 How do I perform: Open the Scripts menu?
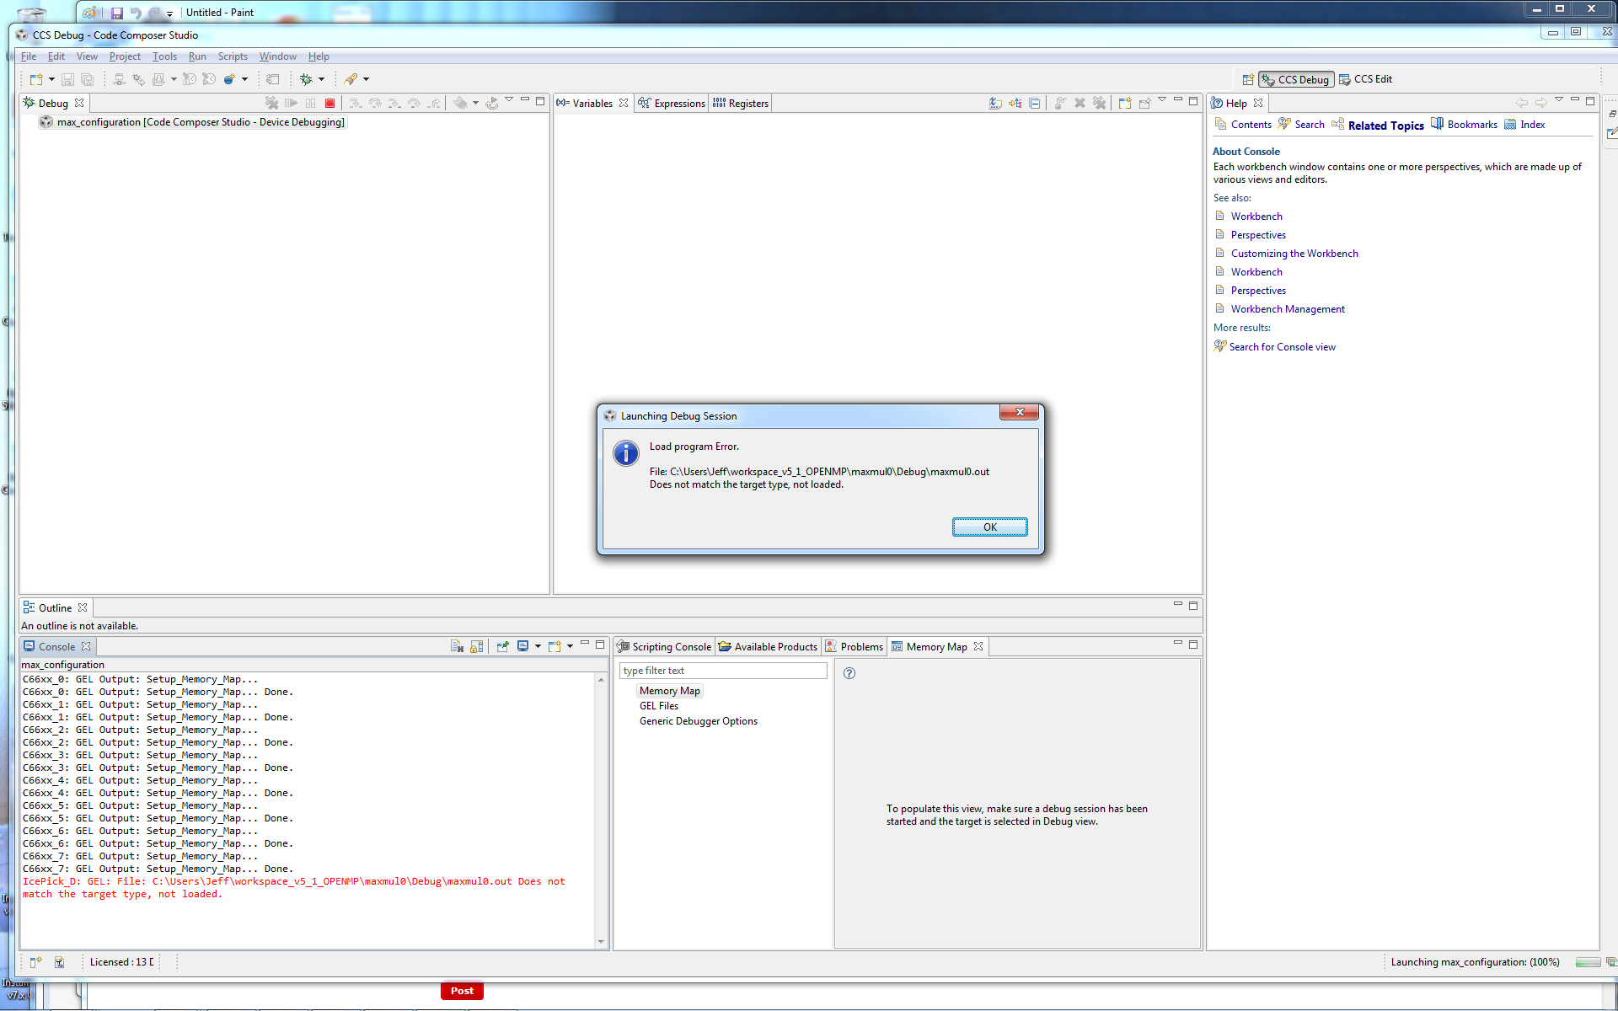233,56
